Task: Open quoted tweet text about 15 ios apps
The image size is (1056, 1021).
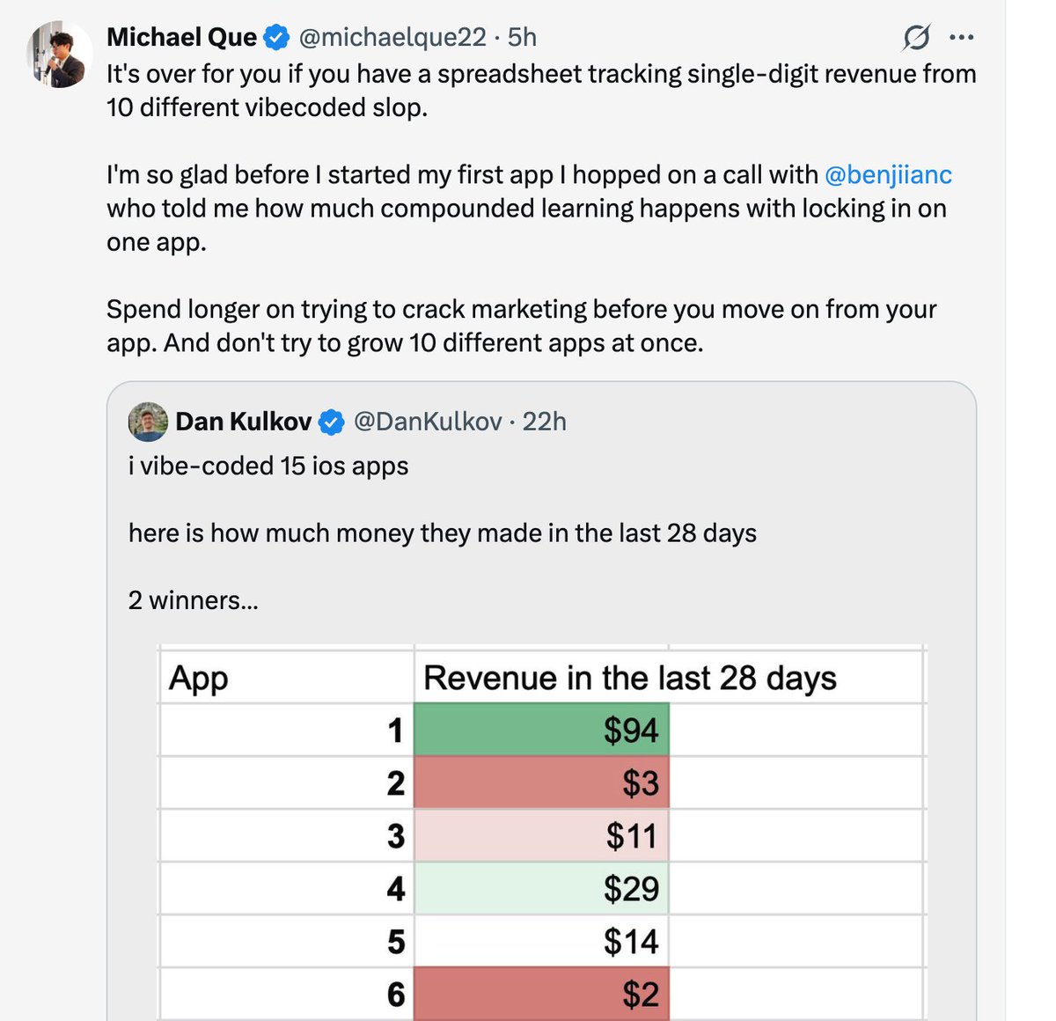Action: (268, 466)
